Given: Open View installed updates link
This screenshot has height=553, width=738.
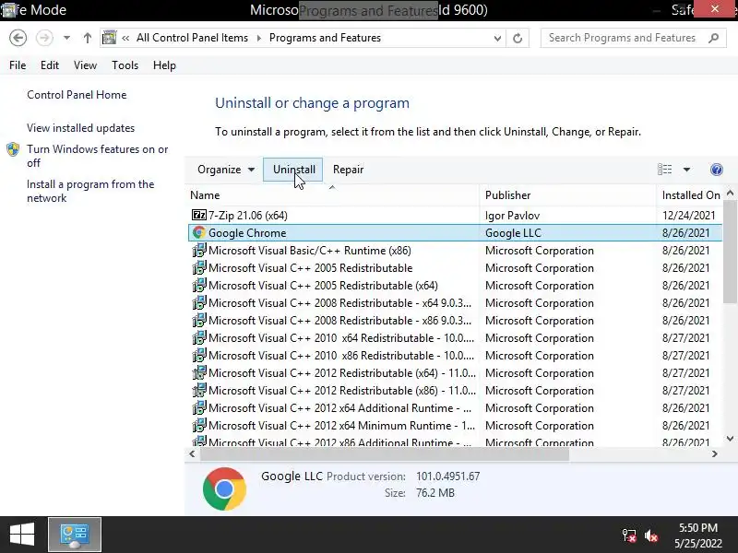Looking at the screenshot, I should pyautogui.click(x=80, y=128).
